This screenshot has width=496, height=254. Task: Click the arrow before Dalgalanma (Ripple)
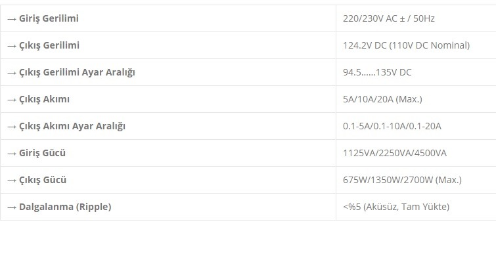(12, 207)
